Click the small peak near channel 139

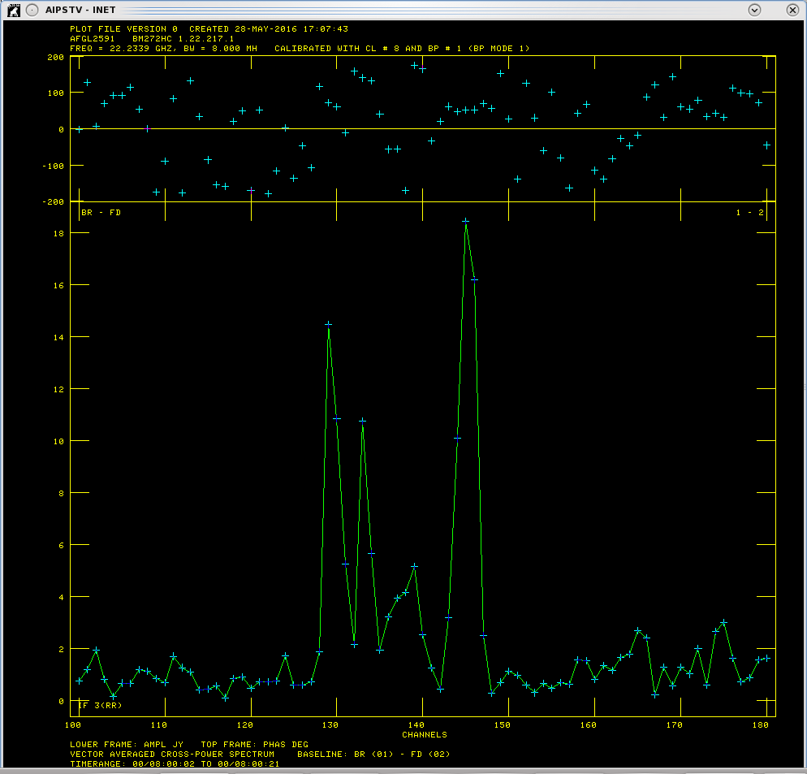414,566
